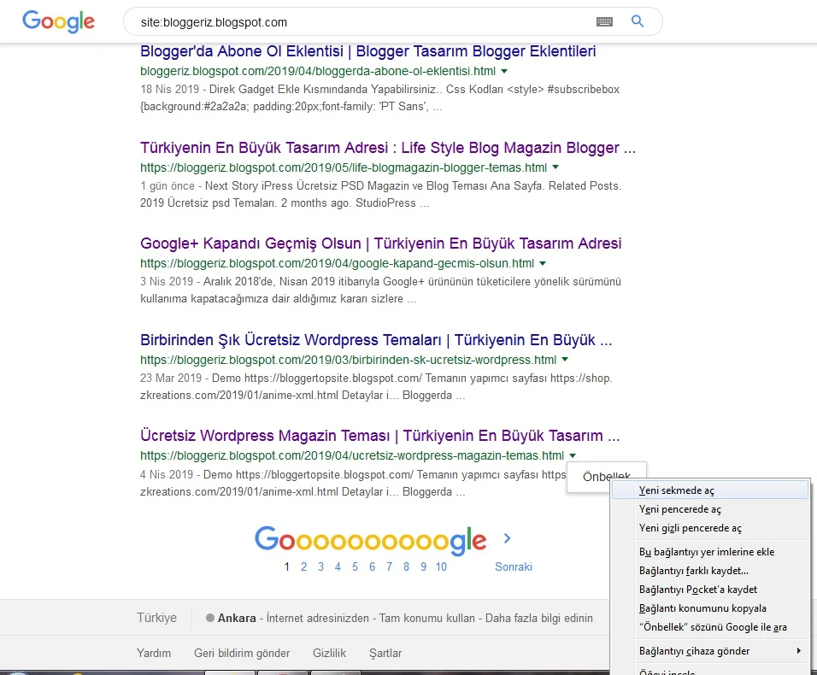This screenshot has width=817, height=675.
Task: Click green URL ucretsiz-wordpress-magazin-temas.html
Action: coord(352,455)
